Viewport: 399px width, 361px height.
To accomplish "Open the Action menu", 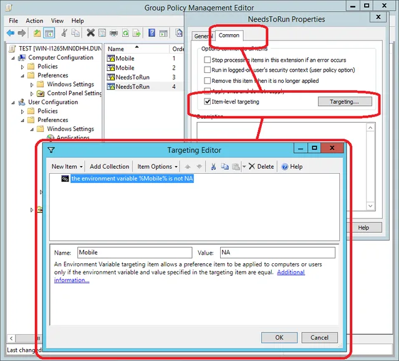I will [34, 21].
